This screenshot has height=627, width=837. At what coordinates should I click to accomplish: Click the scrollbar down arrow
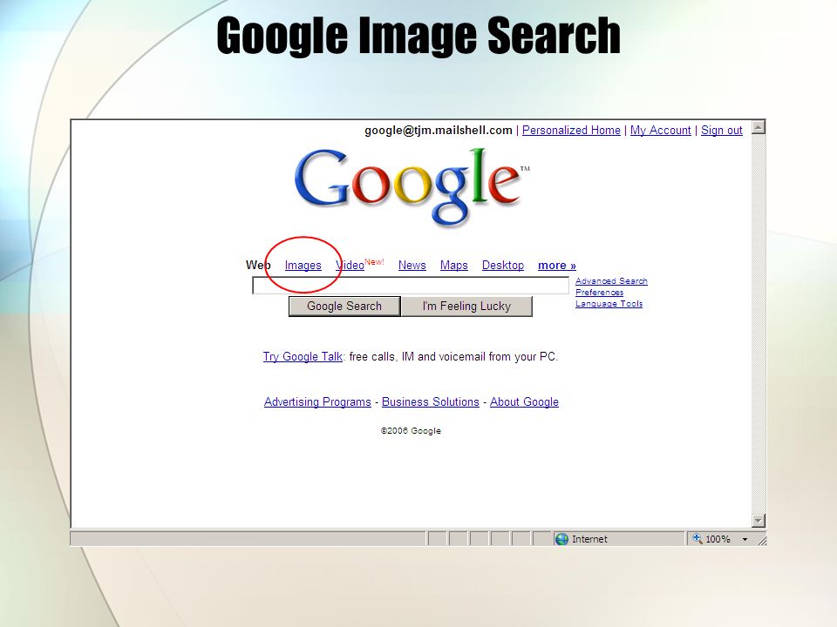pos(758,521)
